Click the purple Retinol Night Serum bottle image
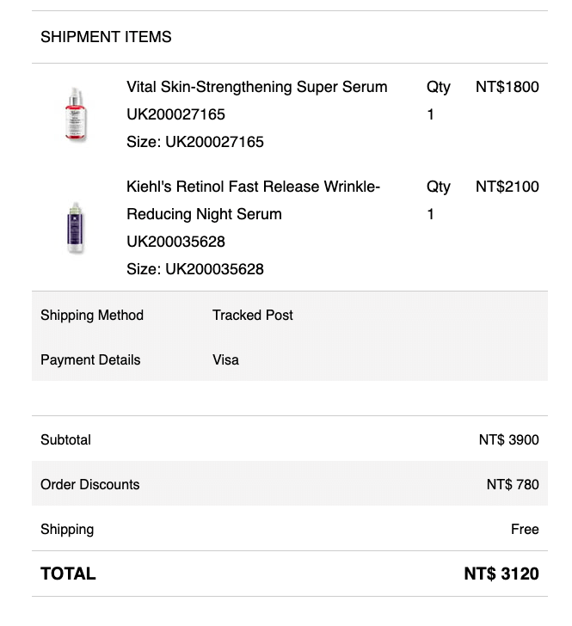 tap(75, 228)
